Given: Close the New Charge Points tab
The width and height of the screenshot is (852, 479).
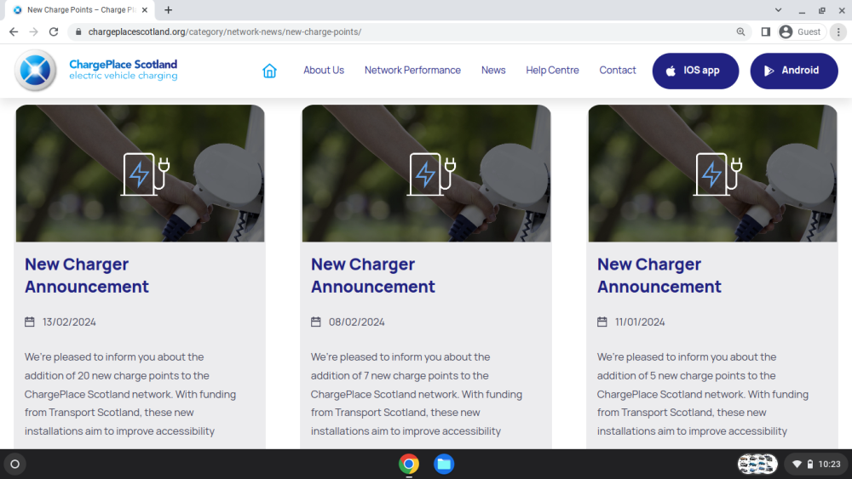Looking at the screenshot, I should (x=145, y=9).
